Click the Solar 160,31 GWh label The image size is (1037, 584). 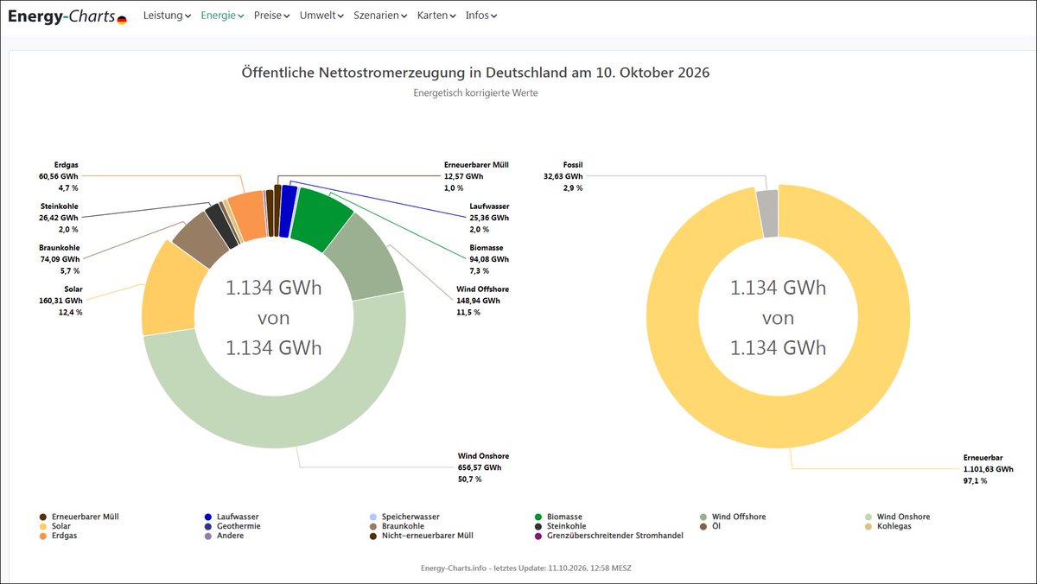tap(61, 300)
